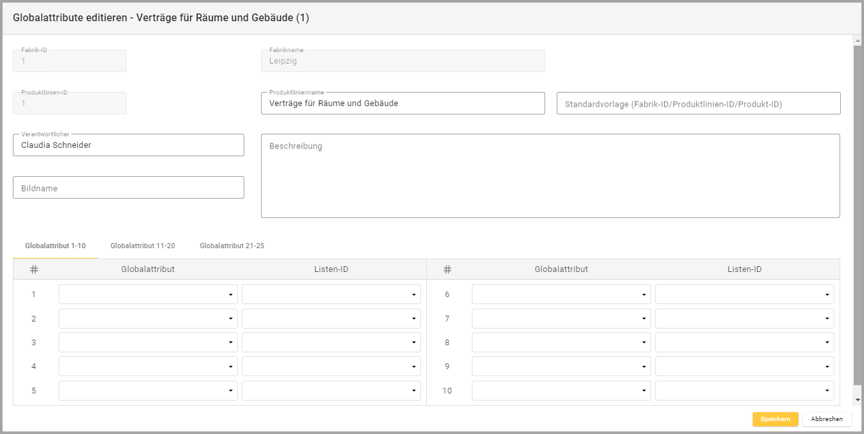Open Listen-ID dropdown in row 1
864x434 pixels.
coord(331,294)
